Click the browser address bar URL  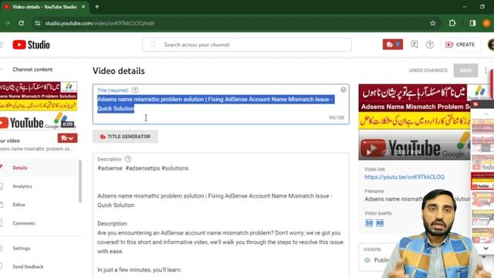pos(100,23)
